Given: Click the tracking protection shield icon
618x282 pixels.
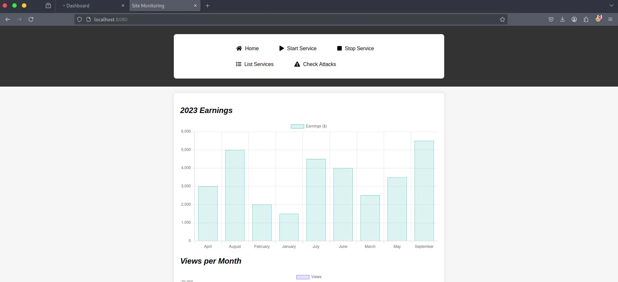Looking at the screenshot, I should pyautogui.click(x=80, y=19).
